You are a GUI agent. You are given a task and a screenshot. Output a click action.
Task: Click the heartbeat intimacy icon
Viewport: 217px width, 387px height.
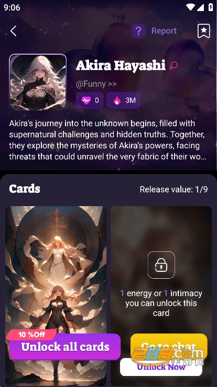(x=86, y=100)
